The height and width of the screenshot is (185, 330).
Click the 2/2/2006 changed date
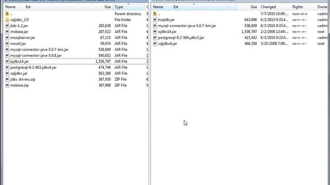click(x=274, y=32)
